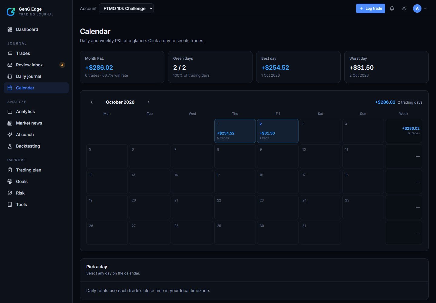This screenshot has width=436, height=303.
Task: Select October 1 day cell
Action: (x=235, y=131)
